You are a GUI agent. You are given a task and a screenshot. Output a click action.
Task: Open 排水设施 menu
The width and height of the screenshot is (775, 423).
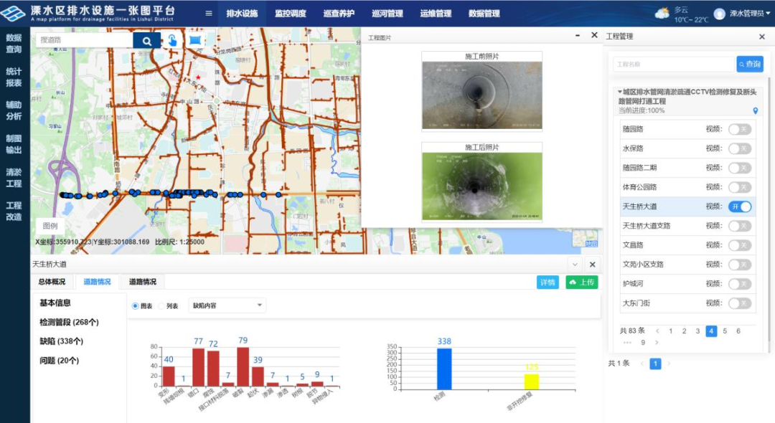click(x=243, y=14)
